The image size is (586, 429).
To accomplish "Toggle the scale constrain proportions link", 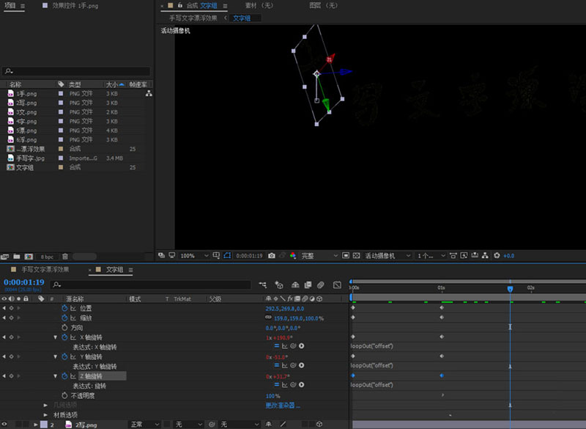I will (268, 318).
